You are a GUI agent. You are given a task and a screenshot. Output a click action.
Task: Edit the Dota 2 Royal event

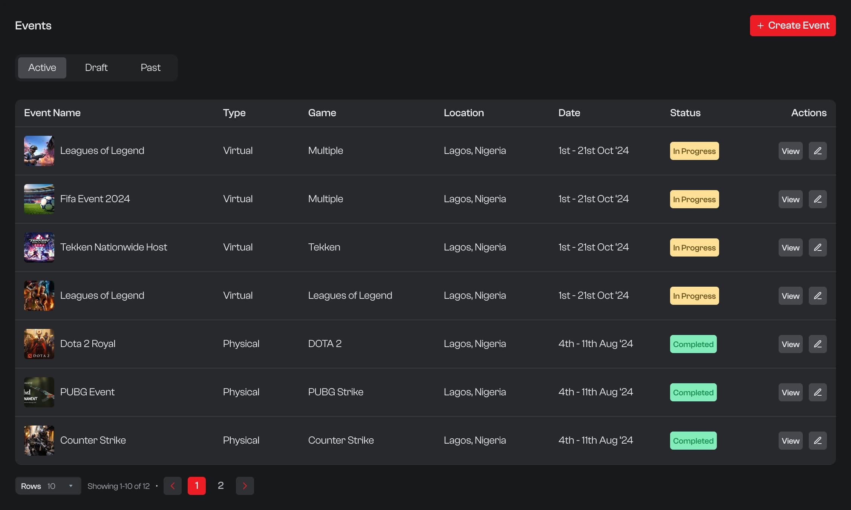(x=818, y=344)
